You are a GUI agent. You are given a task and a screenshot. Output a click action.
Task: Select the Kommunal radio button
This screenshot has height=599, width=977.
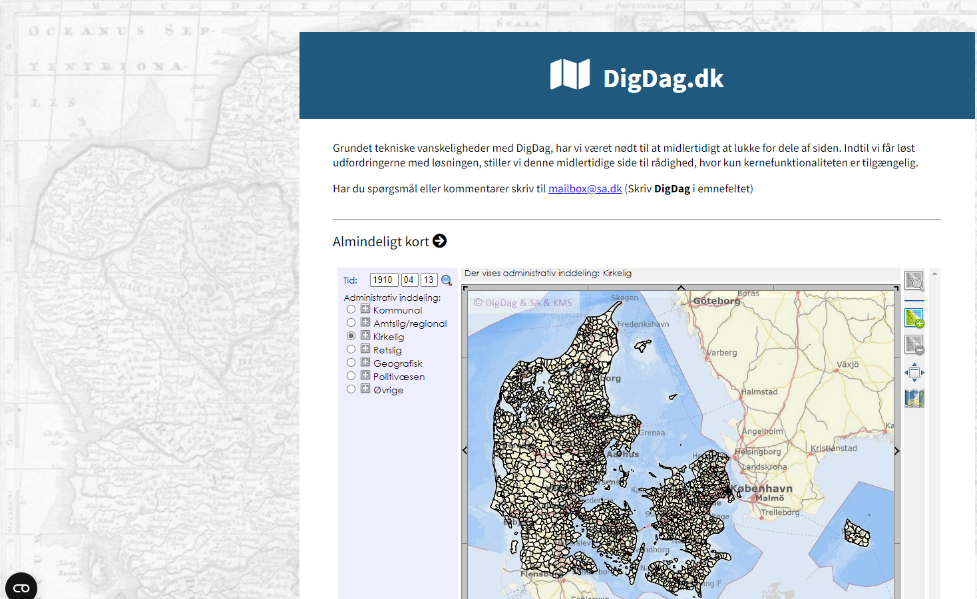(x=351, y=309)
